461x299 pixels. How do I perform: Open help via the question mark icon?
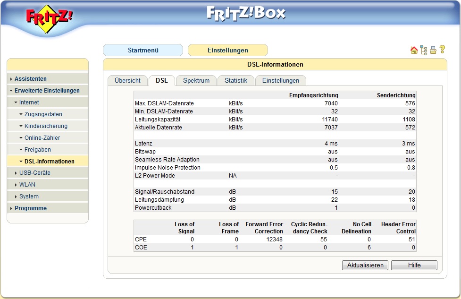(x=442, y=50)
